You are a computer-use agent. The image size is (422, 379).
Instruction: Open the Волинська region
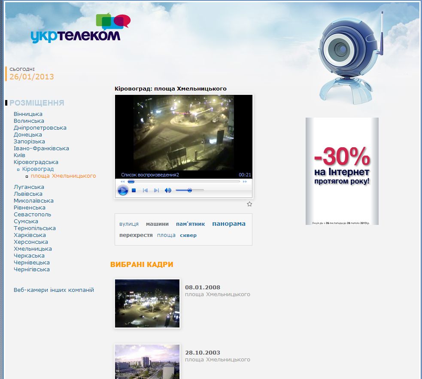(29, 121)
